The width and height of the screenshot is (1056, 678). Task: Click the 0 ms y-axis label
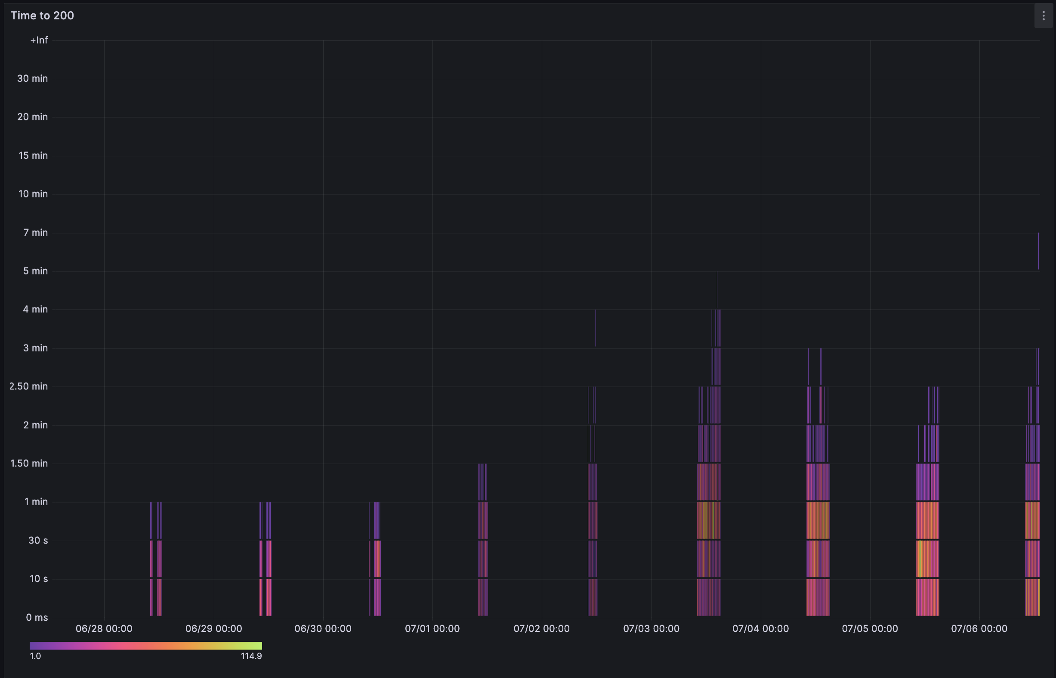pos(37,618)
